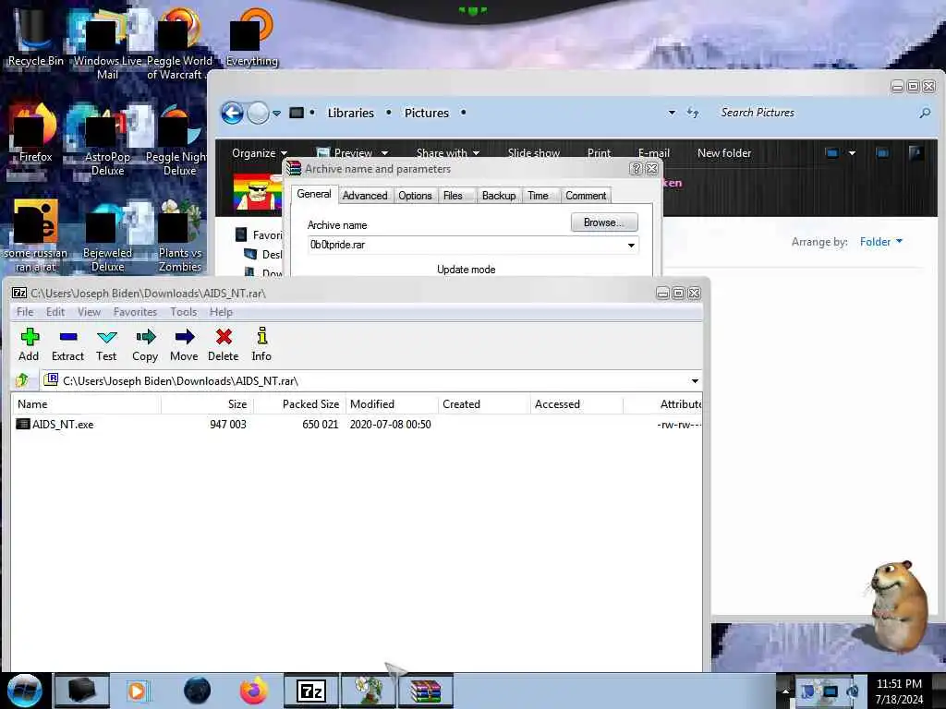Click Firefox icon in the taskbar

254,691
